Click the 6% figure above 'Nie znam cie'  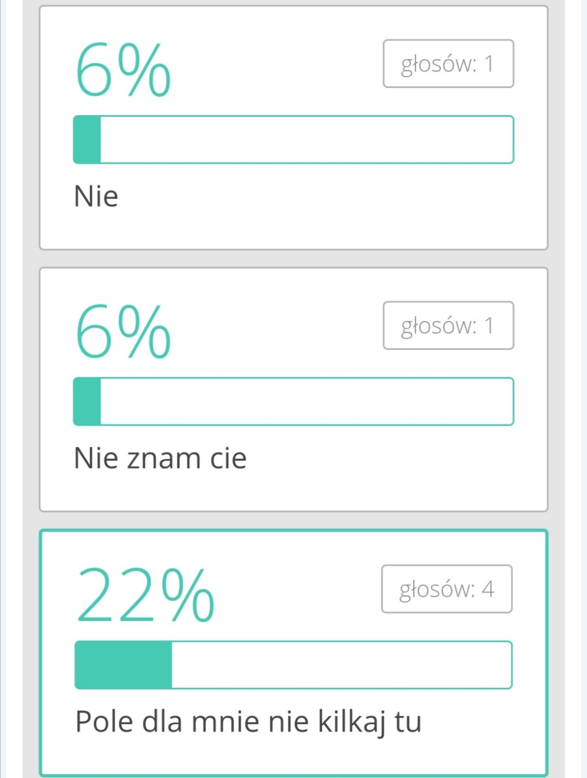point(122,332)
